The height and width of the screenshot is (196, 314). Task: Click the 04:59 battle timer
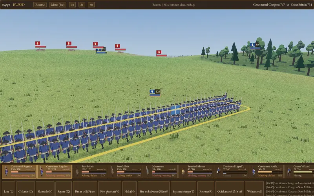pyautogui.click(x=6, y=5)
